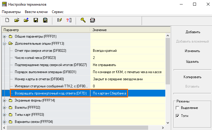Click the printer icon in toolbar
The height and width of the screenshot is (130, 212).
92,20
